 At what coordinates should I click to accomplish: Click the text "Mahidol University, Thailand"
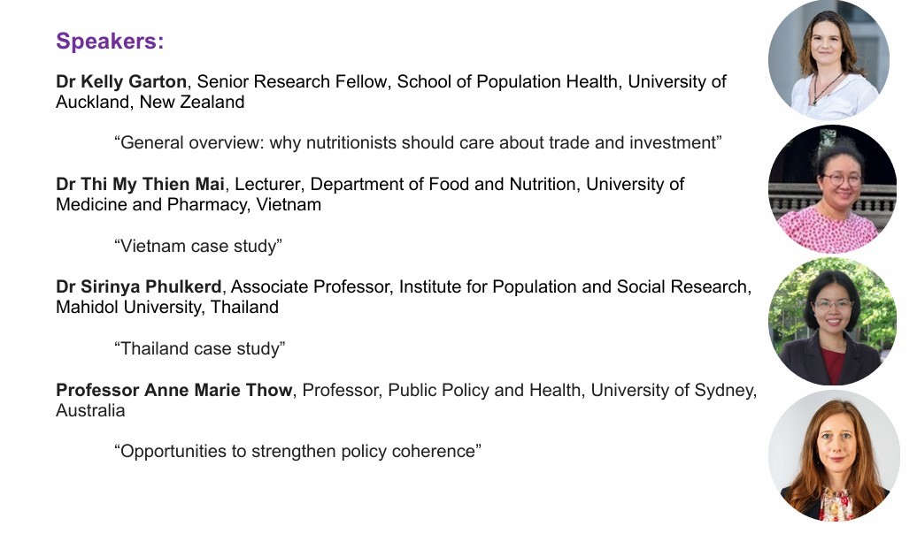[167, 308]
